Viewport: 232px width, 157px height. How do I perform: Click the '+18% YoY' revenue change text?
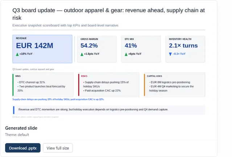point(26,54)
